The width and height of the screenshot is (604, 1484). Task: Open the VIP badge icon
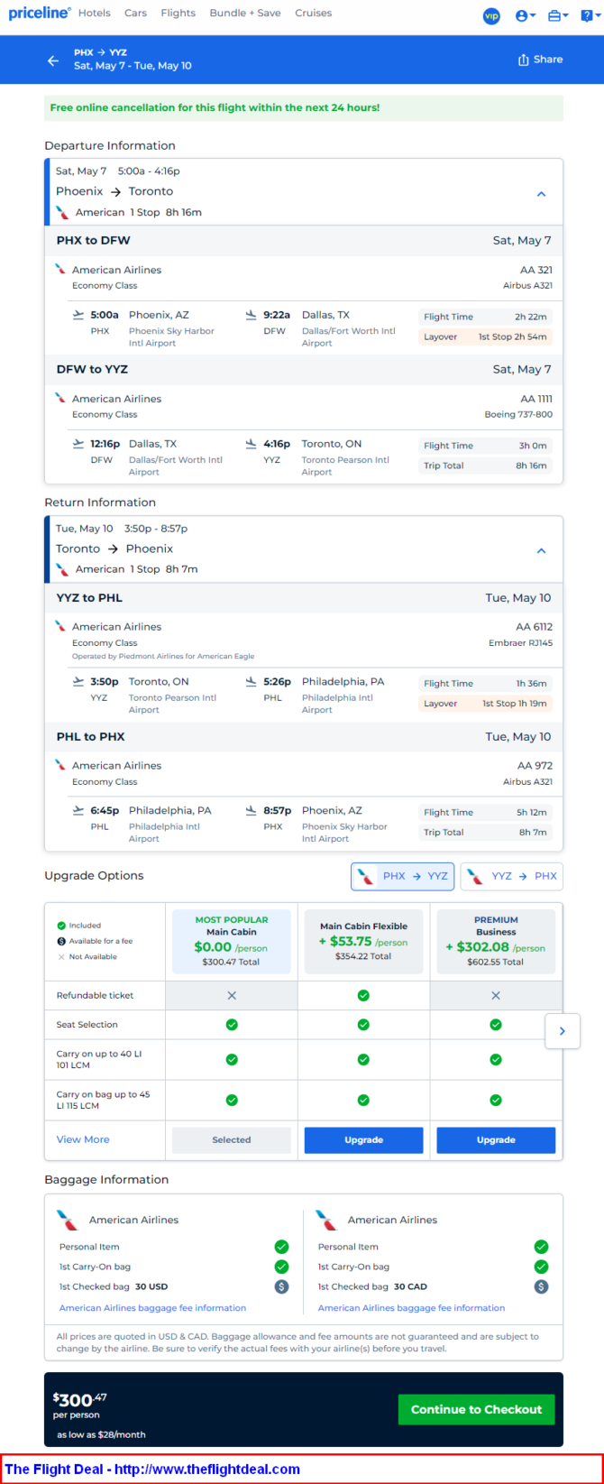pos(491,15)
